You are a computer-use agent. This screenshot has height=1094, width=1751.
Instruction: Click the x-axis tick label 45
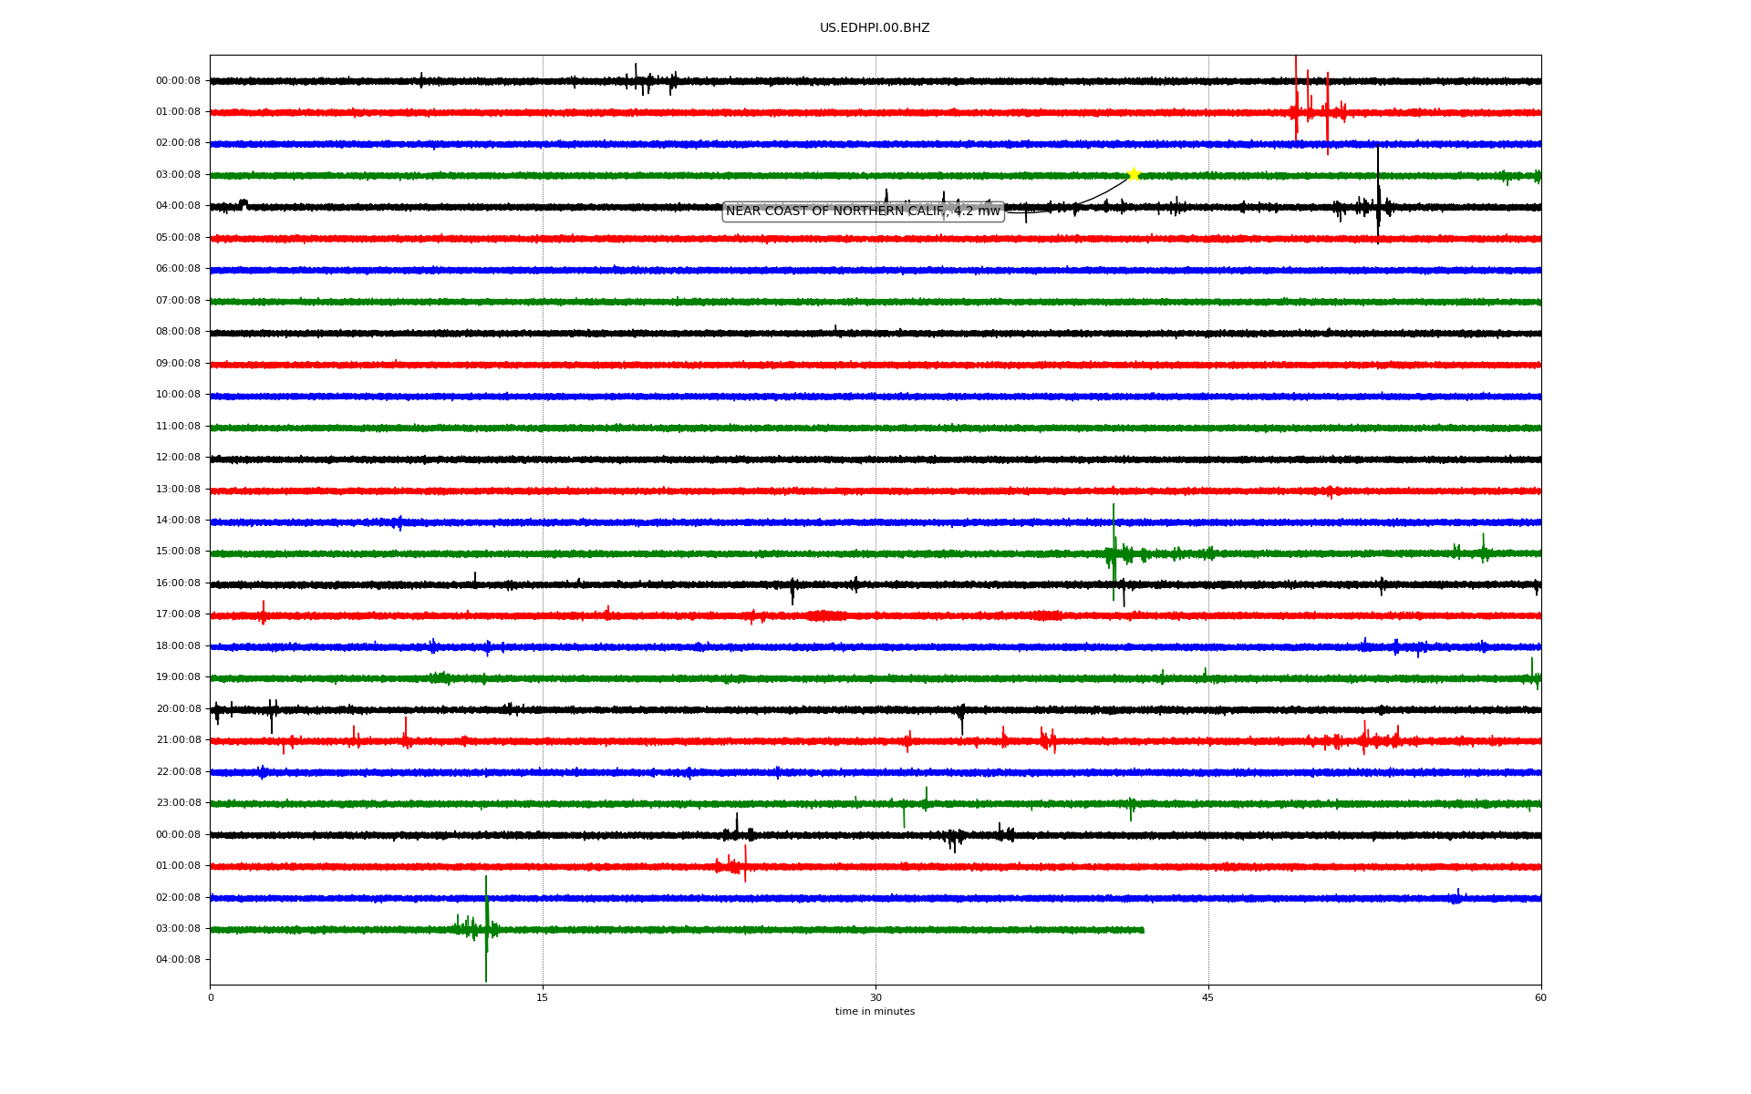(x=1208, y=997)
